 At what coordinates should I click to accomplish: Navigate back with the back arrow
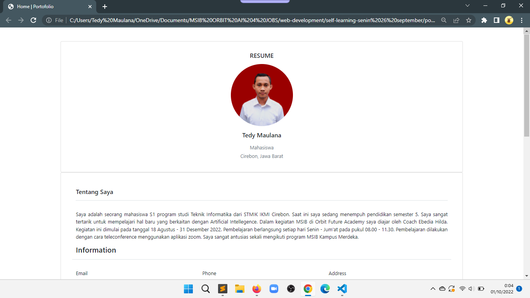(8, 20)
